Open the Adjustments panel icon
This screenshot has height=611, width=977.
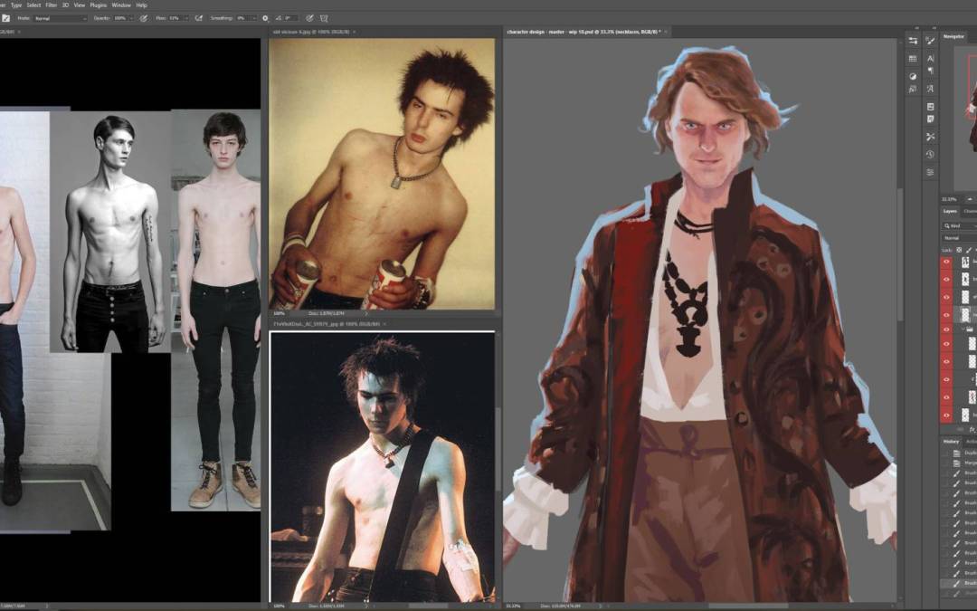[x=913, y=77]
